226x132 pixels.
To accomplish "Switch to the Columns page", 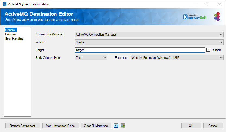I will pos(11,34).
